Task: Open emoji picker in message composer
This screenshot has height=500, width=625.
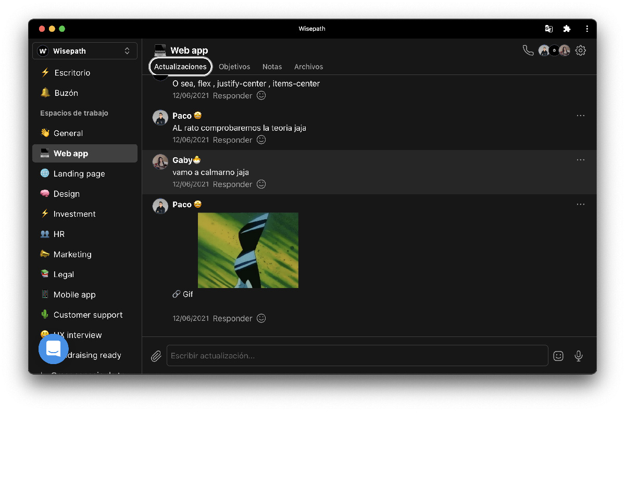Action: pyautogui.click(x=558, y=356)
